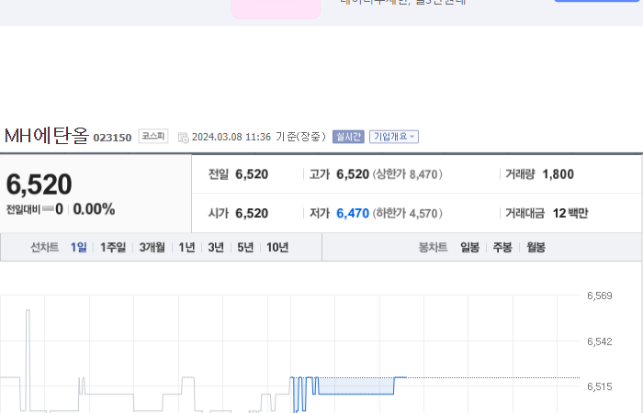Switch chart to 10년 range
The width and height of the screenshot is (643, 413).
coord(277,247)
